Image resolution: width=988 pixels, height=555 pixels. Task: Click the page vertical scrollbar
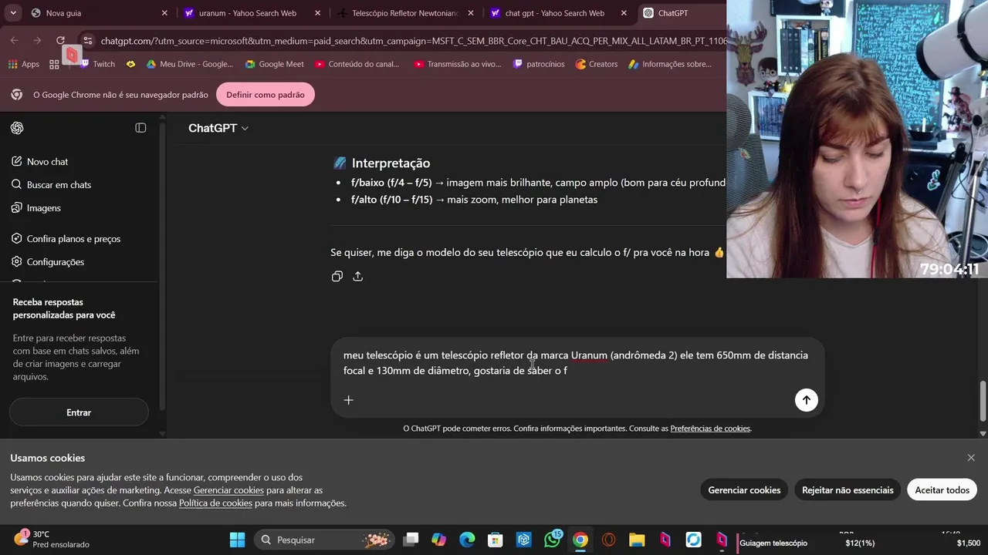coord(983,401)
